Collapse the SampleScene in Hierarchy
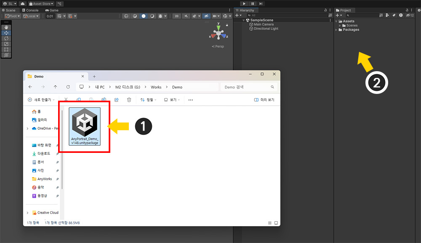 coord(244,20)
